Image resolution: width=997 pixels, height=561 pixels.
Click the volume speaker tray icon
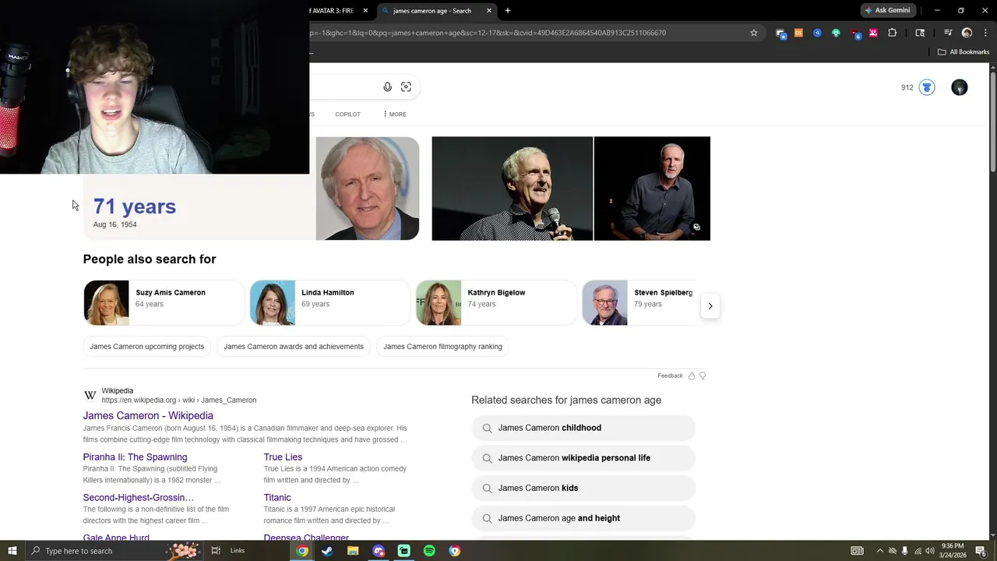[x=929, y=551]
